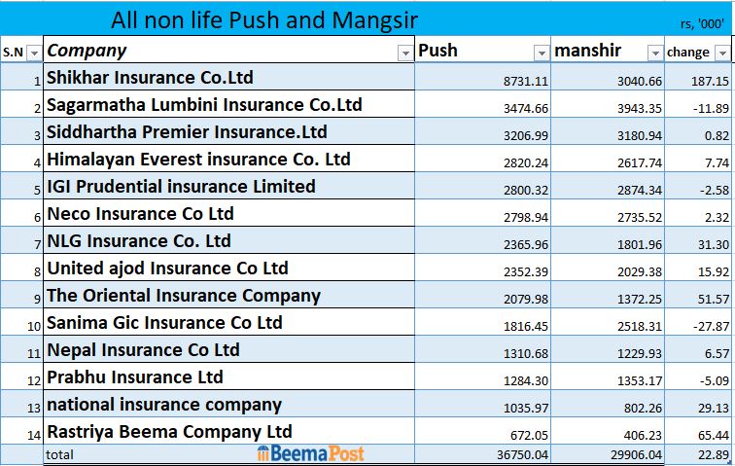
Task: Open the manshir column filter dropdown
Action: (653, 53)
